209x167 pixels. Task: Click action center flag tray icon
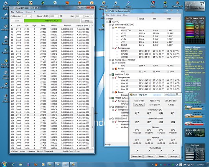point(185,165)
